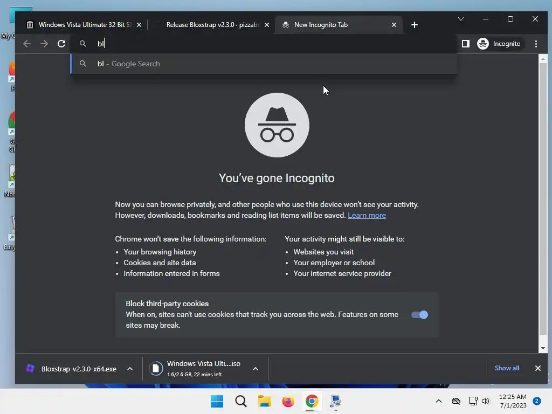The image size is (552, 414).
Task: Expand options for Windows Vista iso download
Action: 256,369
